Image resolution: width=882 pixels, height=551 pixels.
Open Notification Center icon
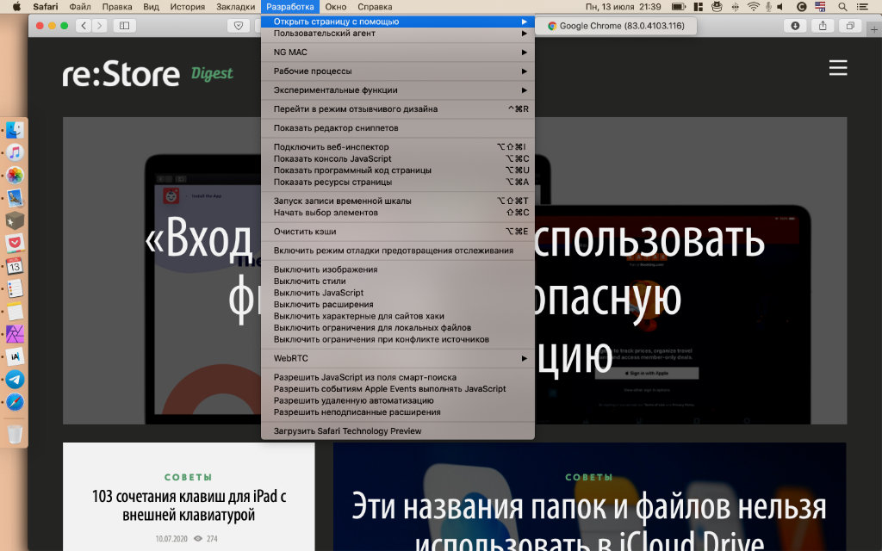861,7
